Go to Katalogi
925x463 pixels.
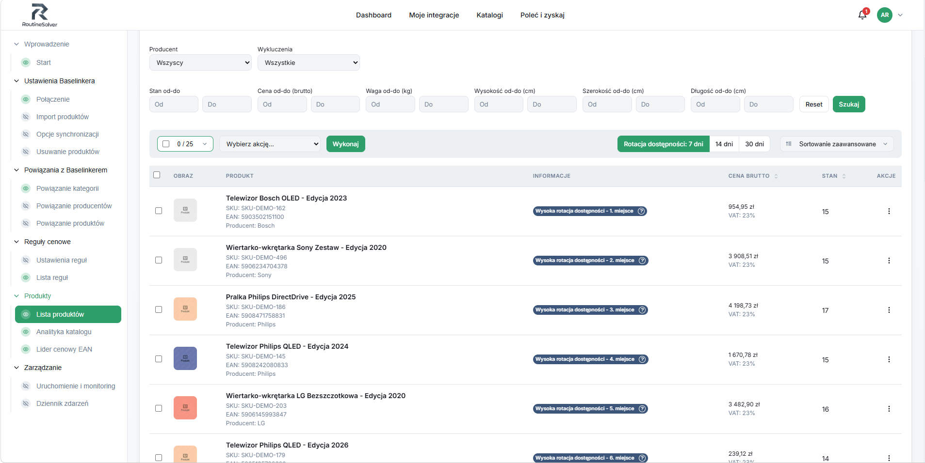490,15
